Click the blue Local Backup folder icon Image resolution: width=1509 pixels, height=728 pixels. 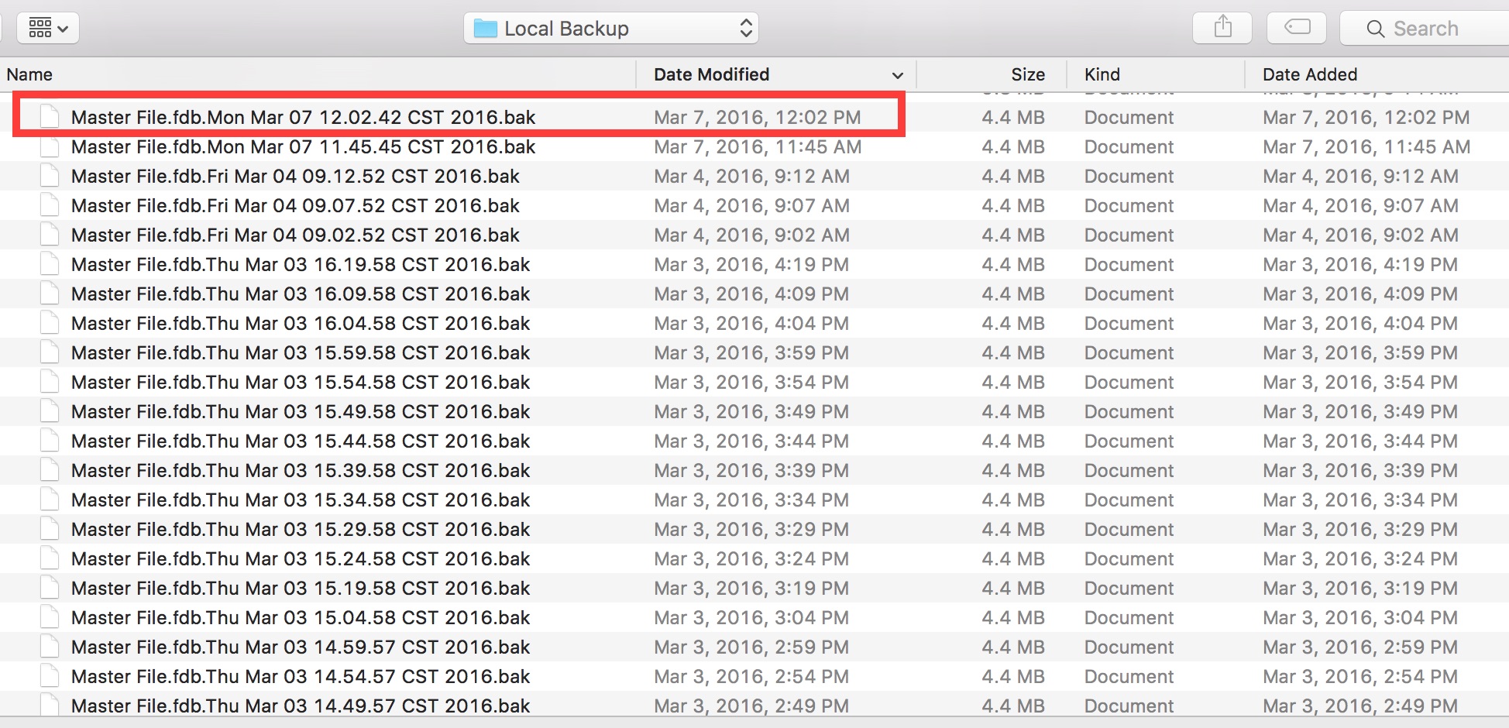[x=486, y=28]
